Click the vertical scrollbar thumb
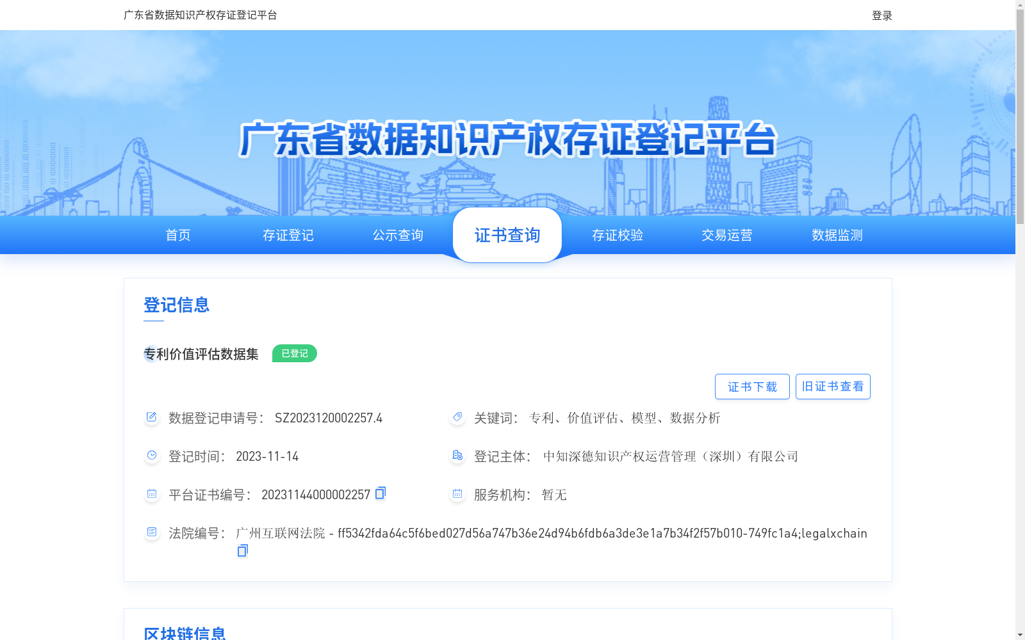 tap(1020, 116)
